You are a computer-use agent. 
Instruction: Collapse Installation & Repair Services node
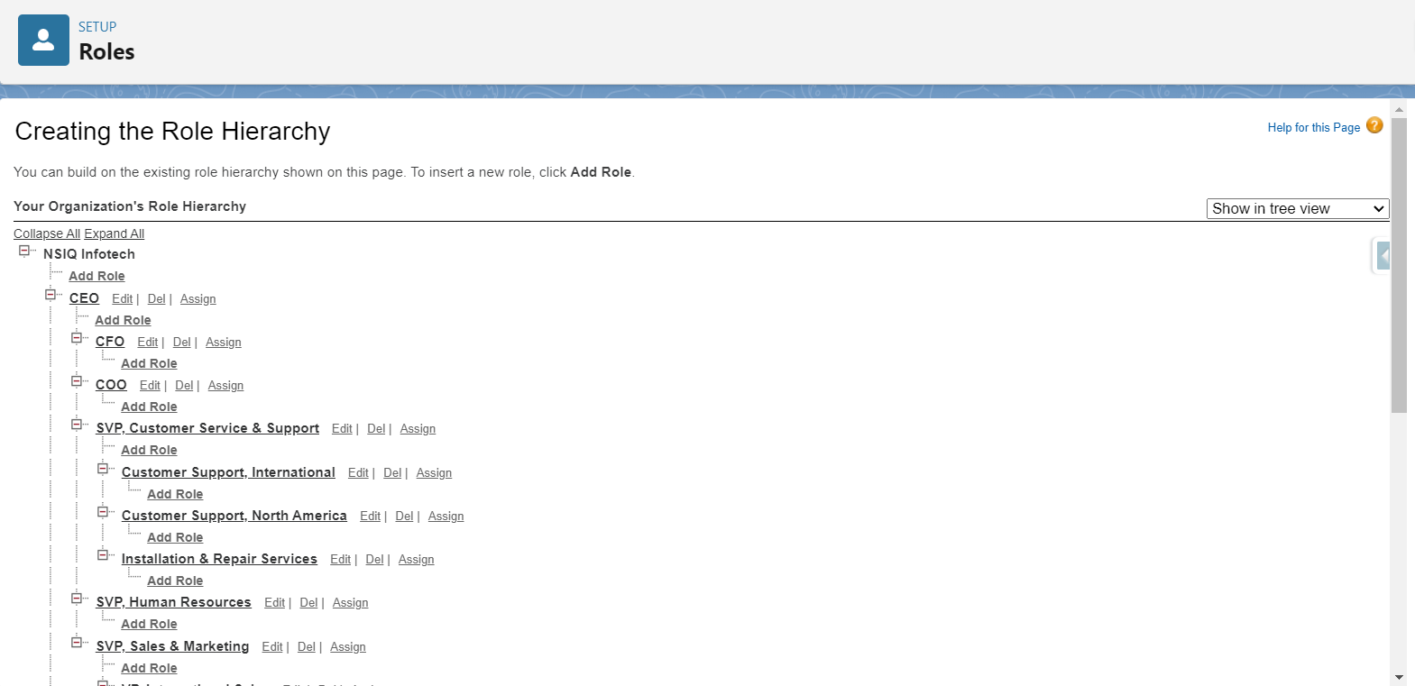pyautogui.click(x=103, y=555)
